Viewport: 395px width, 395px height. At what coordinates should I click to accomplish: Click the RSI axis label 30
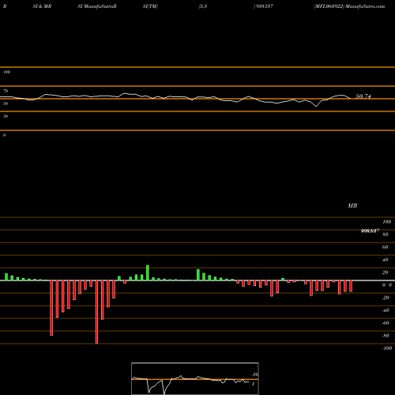(6, 116)
